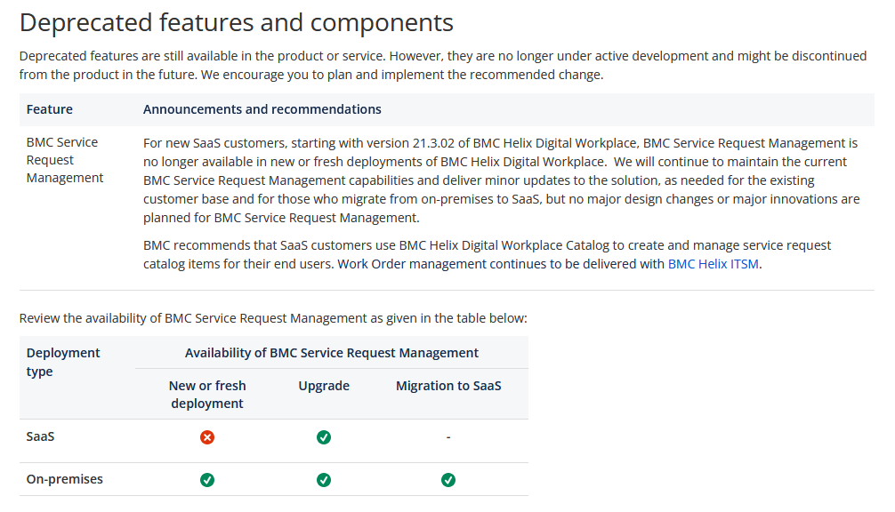Click the 'Feature' column header

(x=49, y=109)
